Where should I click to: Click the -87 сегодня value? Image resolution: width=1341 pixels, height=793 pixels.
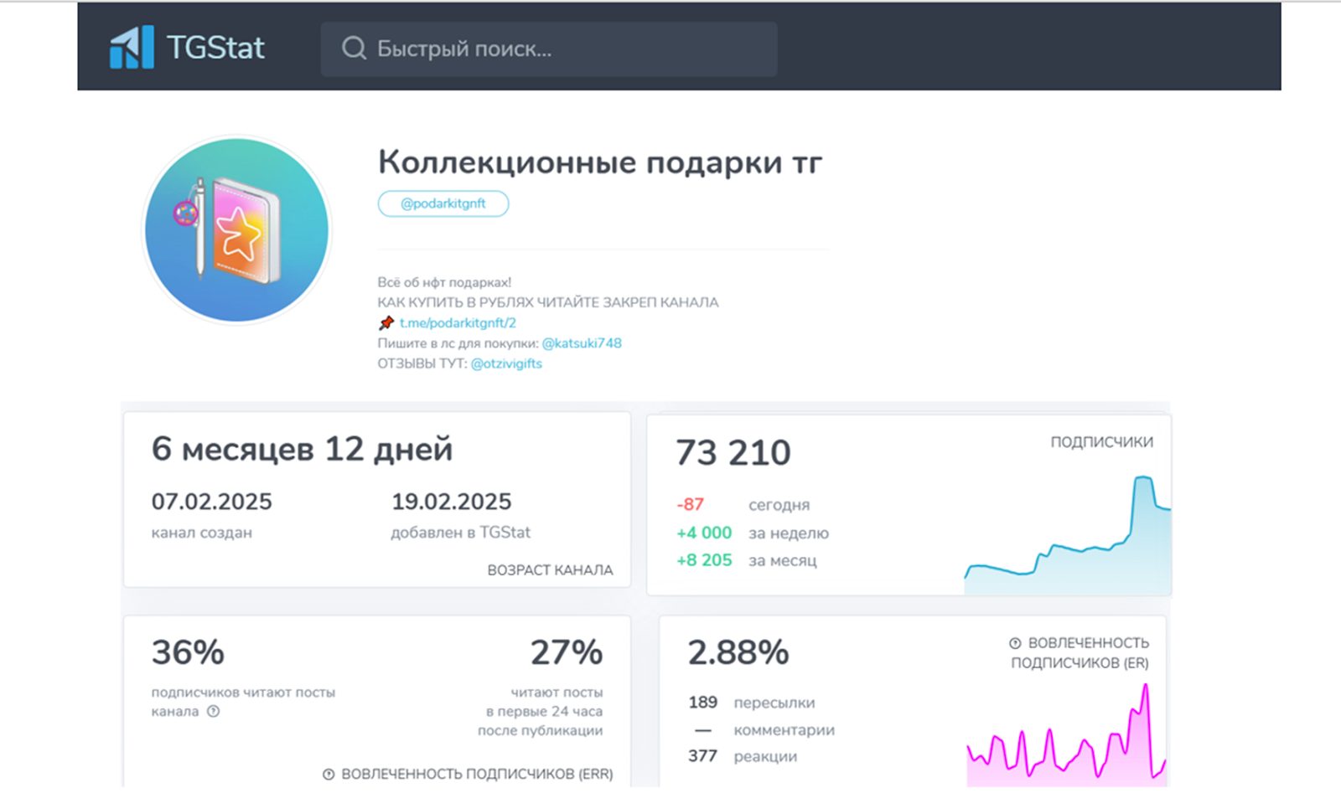(691, 505)
